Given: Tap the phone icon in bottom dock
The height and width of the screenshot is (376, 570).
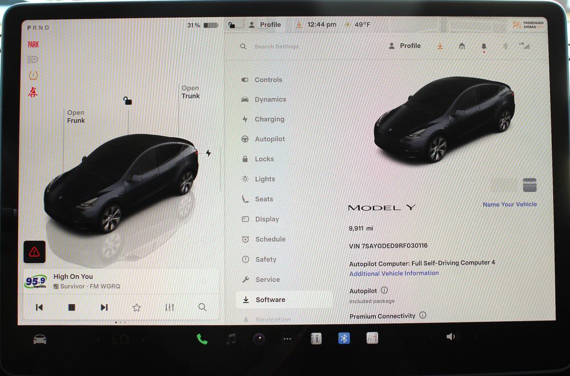Looking at the screenshot, I should [202, 339].
